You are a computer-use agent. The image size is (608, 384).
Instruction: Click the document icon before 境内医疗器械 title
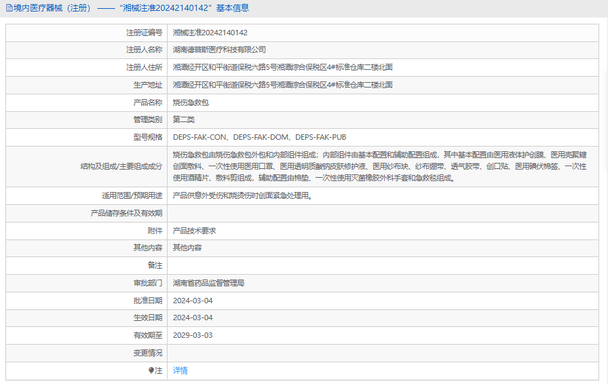coord(9,8)
